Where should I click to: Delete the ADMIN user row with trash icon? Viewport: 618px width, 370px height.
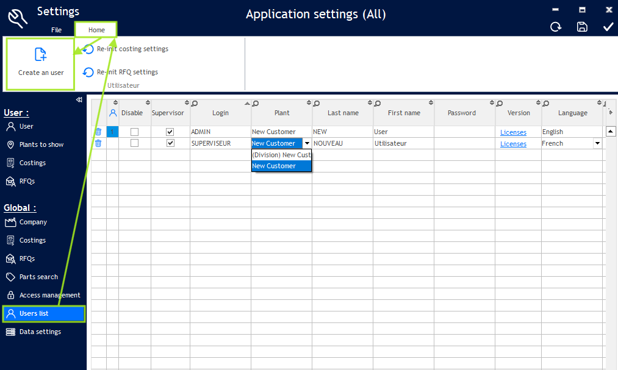point(98,132)
